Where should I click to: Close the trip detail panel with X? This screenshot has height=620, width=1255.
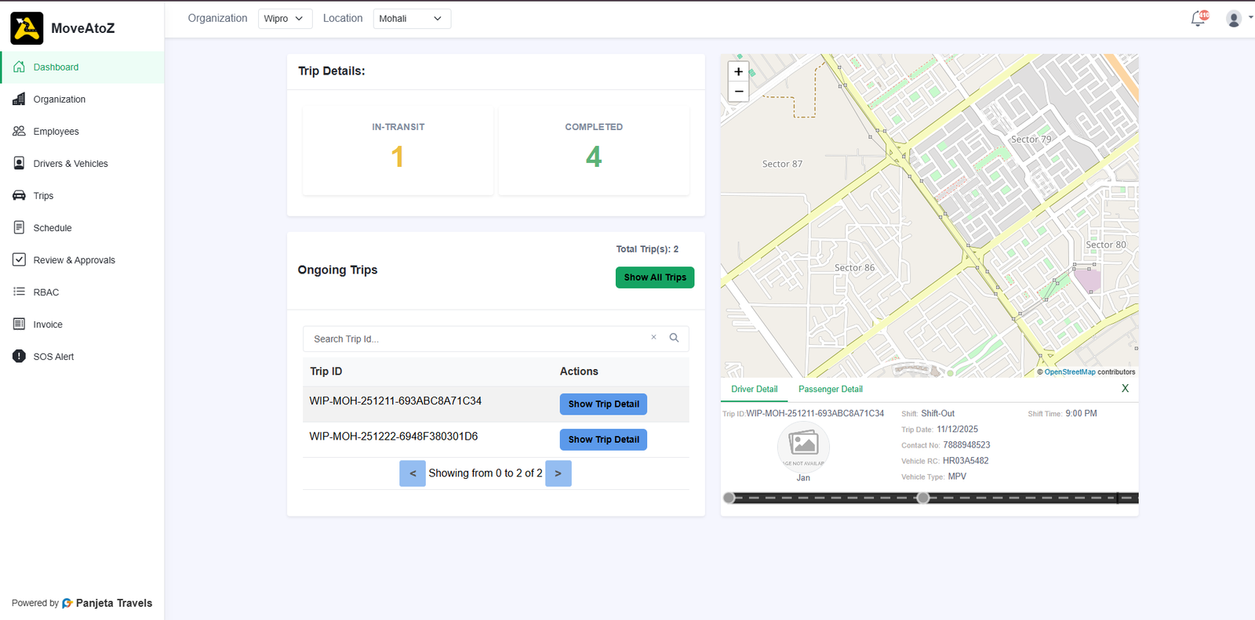tap(1125, 389)
